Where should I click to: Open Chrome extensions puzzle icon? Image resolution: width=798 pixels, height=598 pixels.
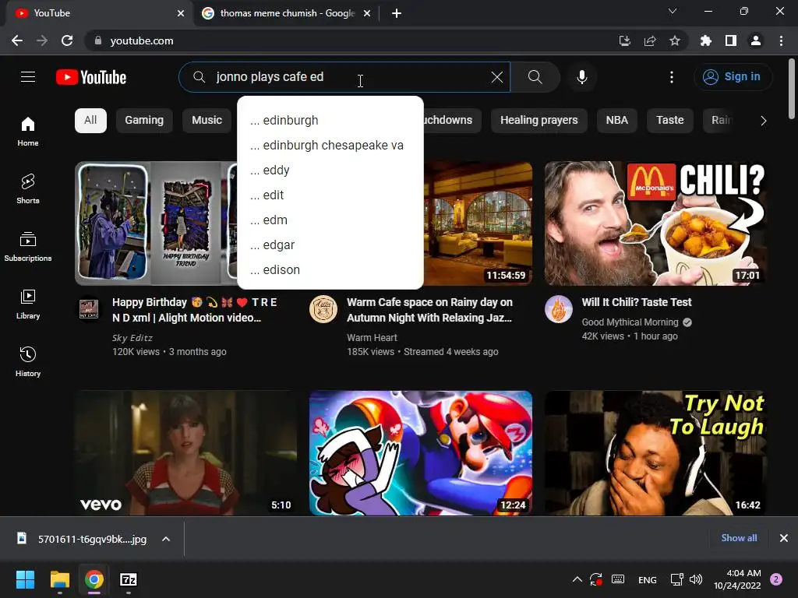705,40
